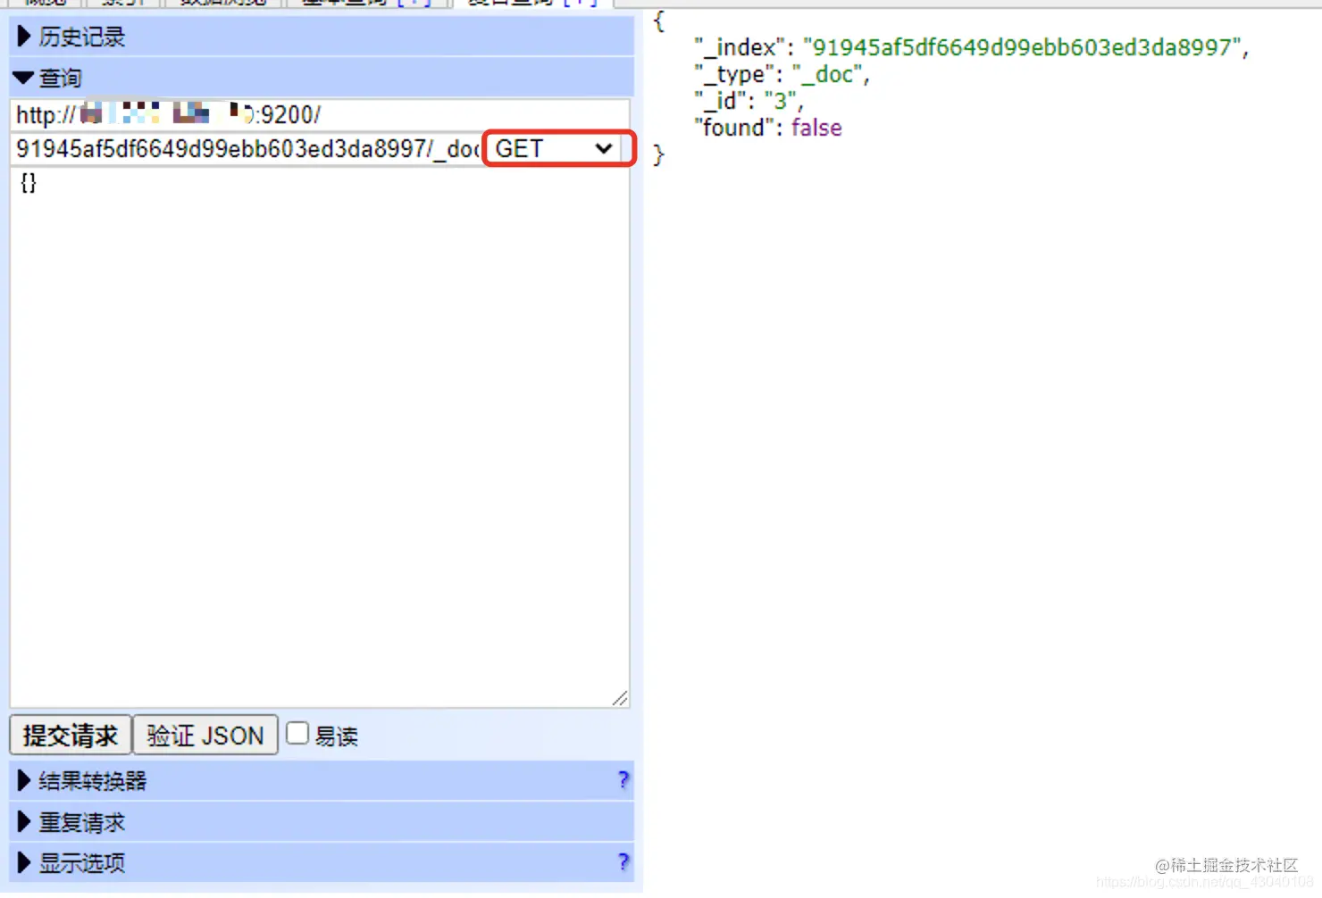This screenshot has width=1322, height=898.
Task: Click the "found" key in the JSON result
Action: pyautogui.click(x=734, y=128)
